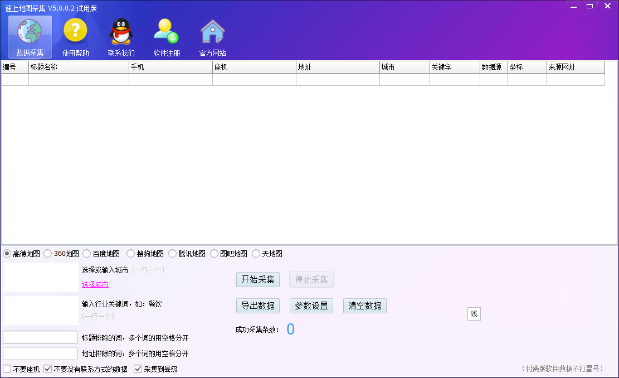
Task: Click the 清空数据 button
Action: 365,306
